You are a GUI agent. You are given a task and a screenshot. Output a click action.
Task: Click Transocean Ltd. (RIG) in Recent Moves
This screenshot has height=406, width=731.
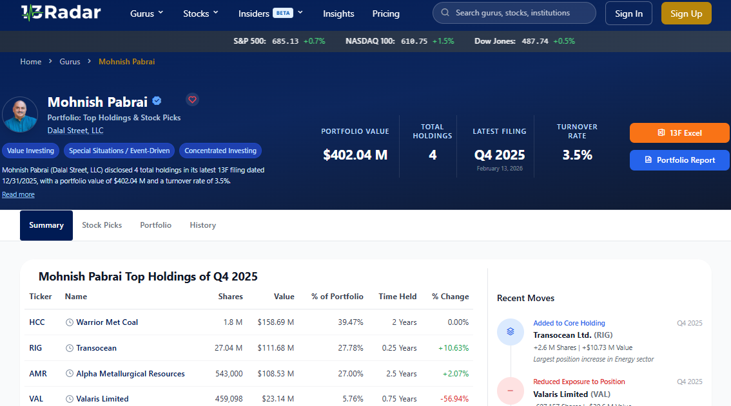pos(573,335)
